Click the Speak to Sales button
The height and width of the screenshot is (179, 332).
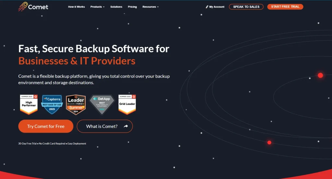coord(246,7)
